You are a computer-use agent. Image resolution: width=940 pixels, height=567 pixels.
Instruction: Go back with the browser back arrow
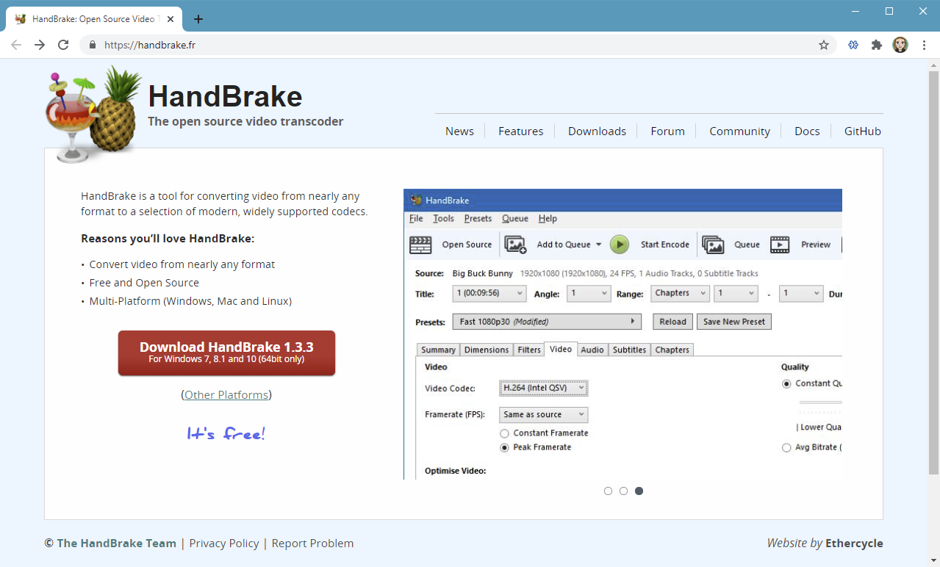pos(16,45)
